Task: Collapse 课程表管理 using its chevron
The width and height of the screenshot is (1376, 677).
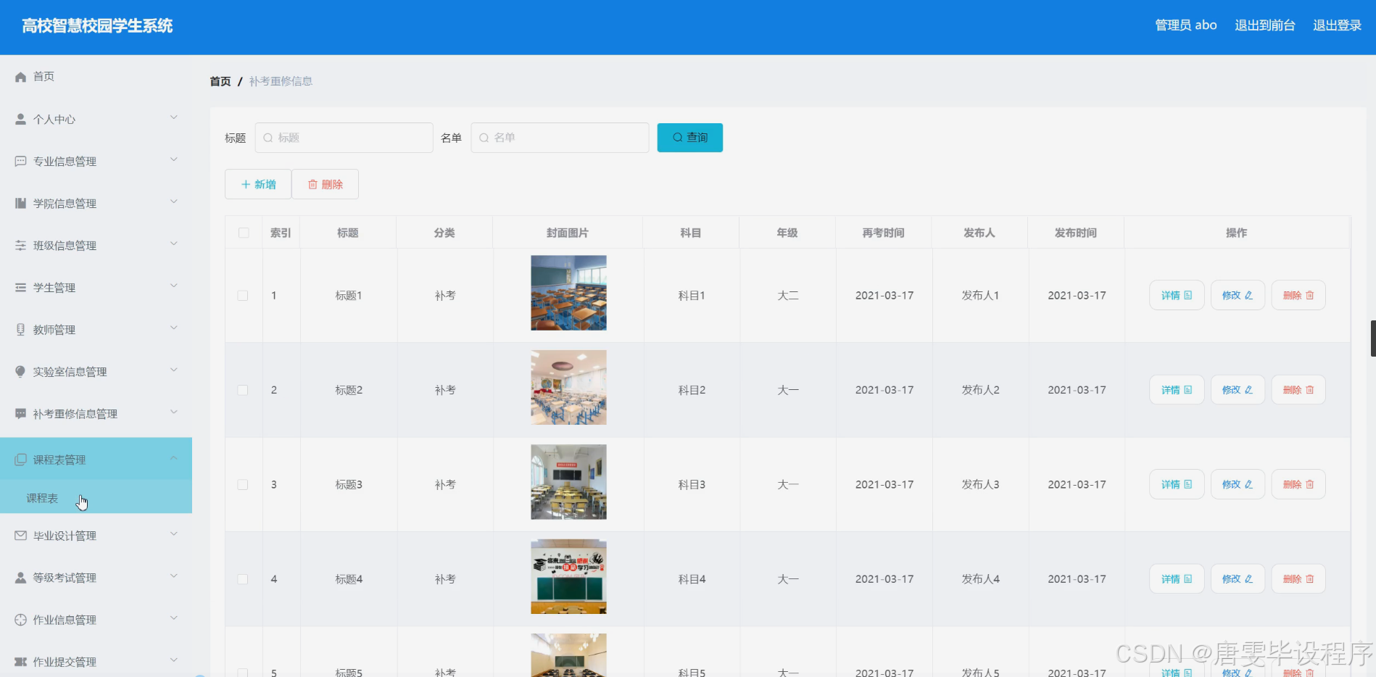Action: 173,458
